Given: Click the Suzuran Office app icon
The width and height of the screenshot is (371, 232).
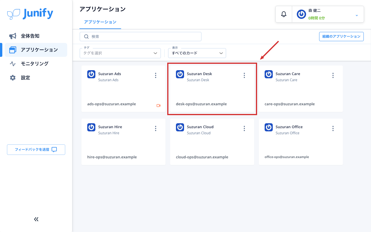Looking at the screenshot, I should pyautogui.click(x=269, y=127).
